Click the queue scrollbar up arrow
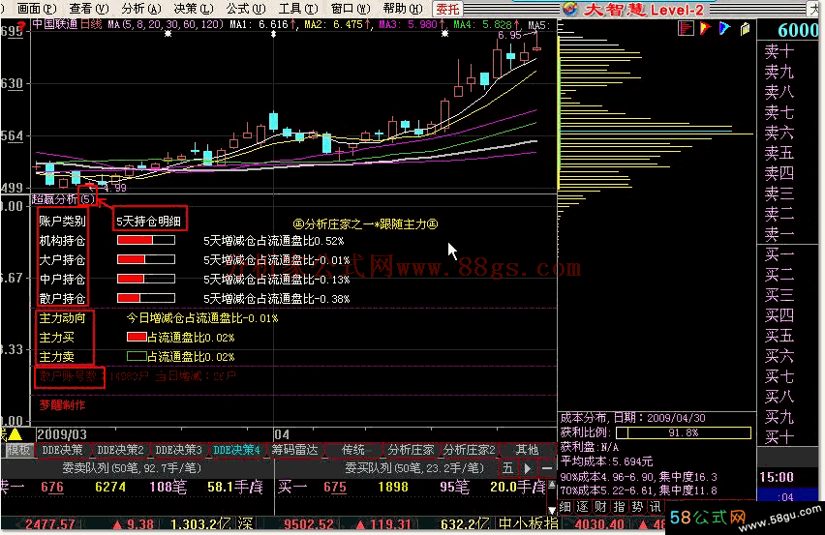825x535 pixels. [551, 485]
